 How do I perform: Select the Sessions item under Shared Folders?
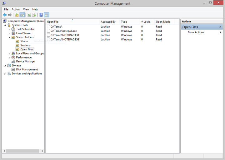(25, 45)
